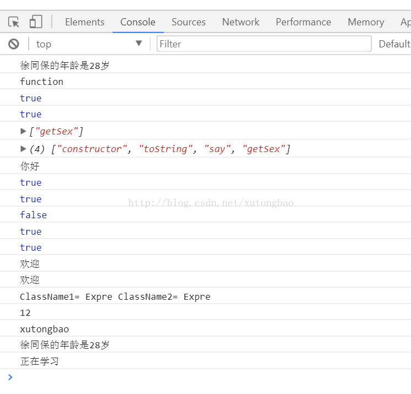Switch to the Console tab
Image resolution: width=411 pixels, height=394 pixels.
138,22
